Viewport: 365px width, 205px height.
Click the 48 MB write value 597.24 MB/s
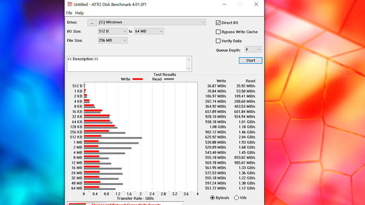click(216, 183)
